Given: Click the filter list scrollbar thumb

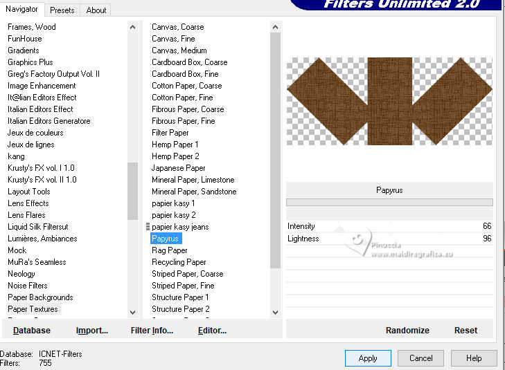Looking at the screenshot, I should (275, 150).
